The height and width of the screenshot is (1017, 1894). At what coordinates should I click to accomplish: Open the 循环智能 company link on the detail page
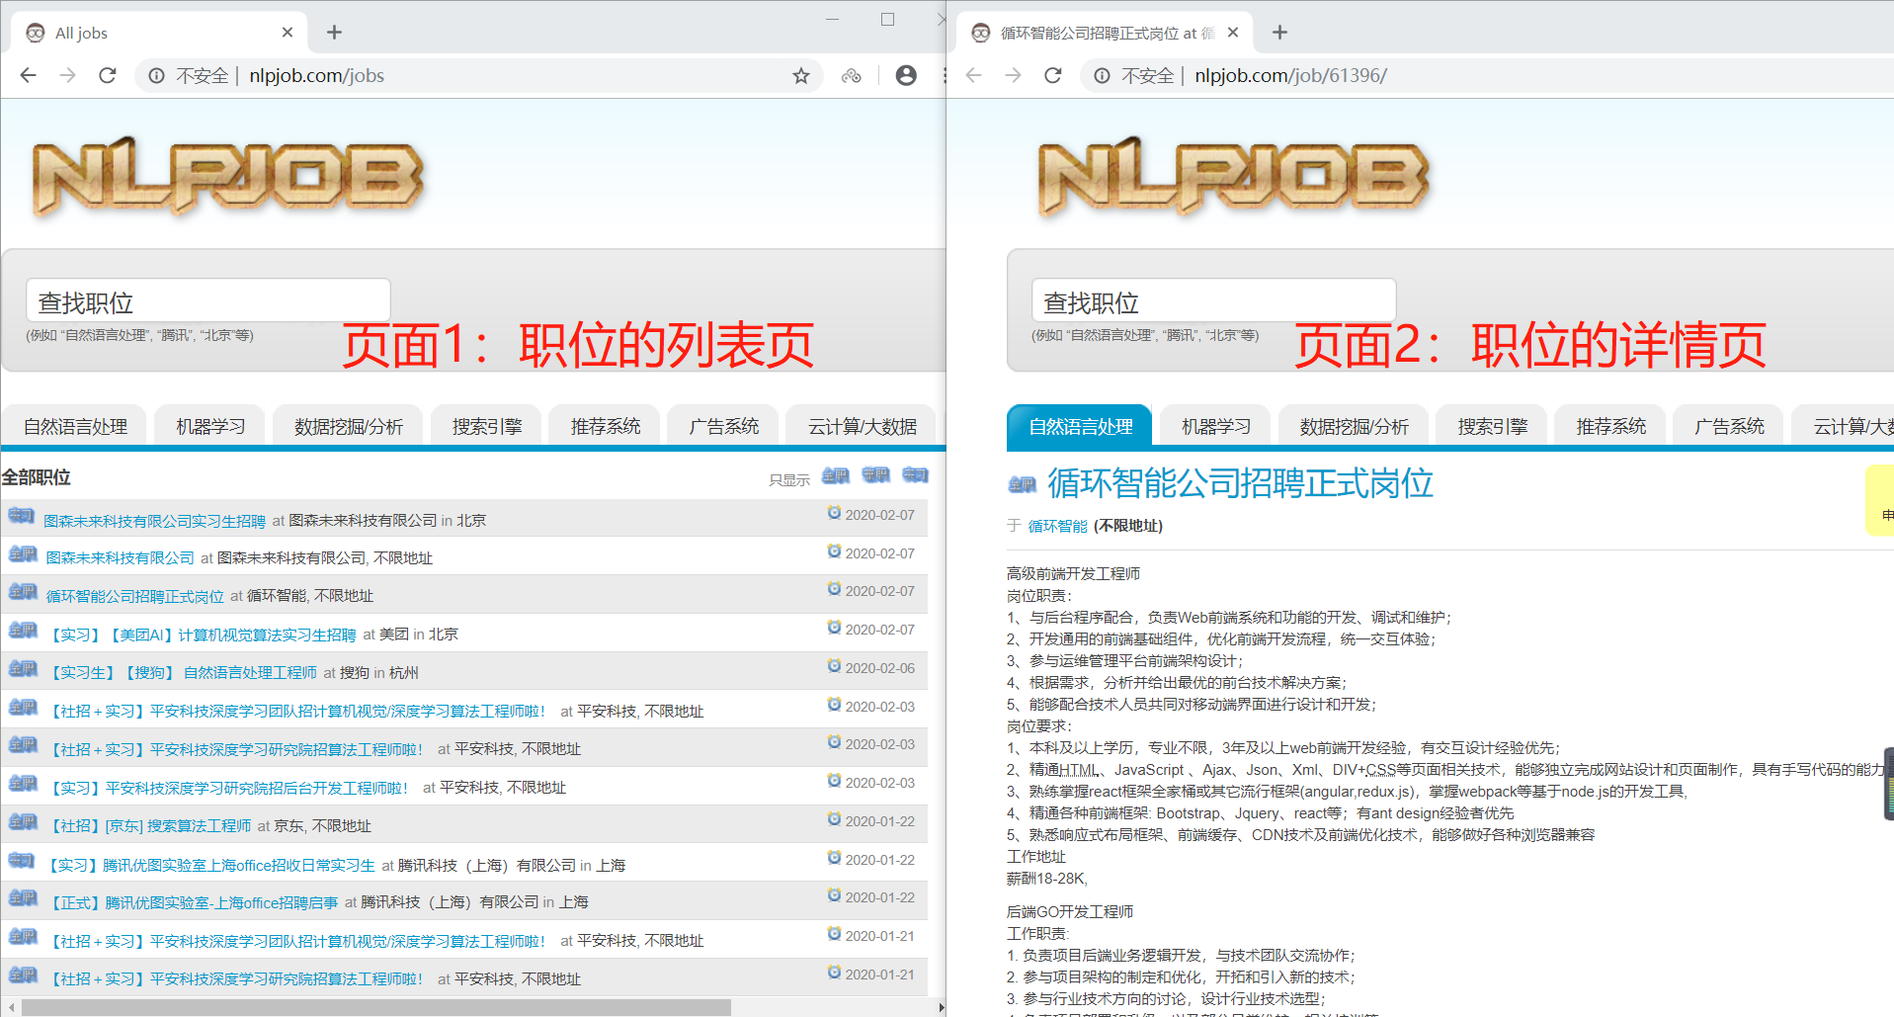tap(1055, 526)
